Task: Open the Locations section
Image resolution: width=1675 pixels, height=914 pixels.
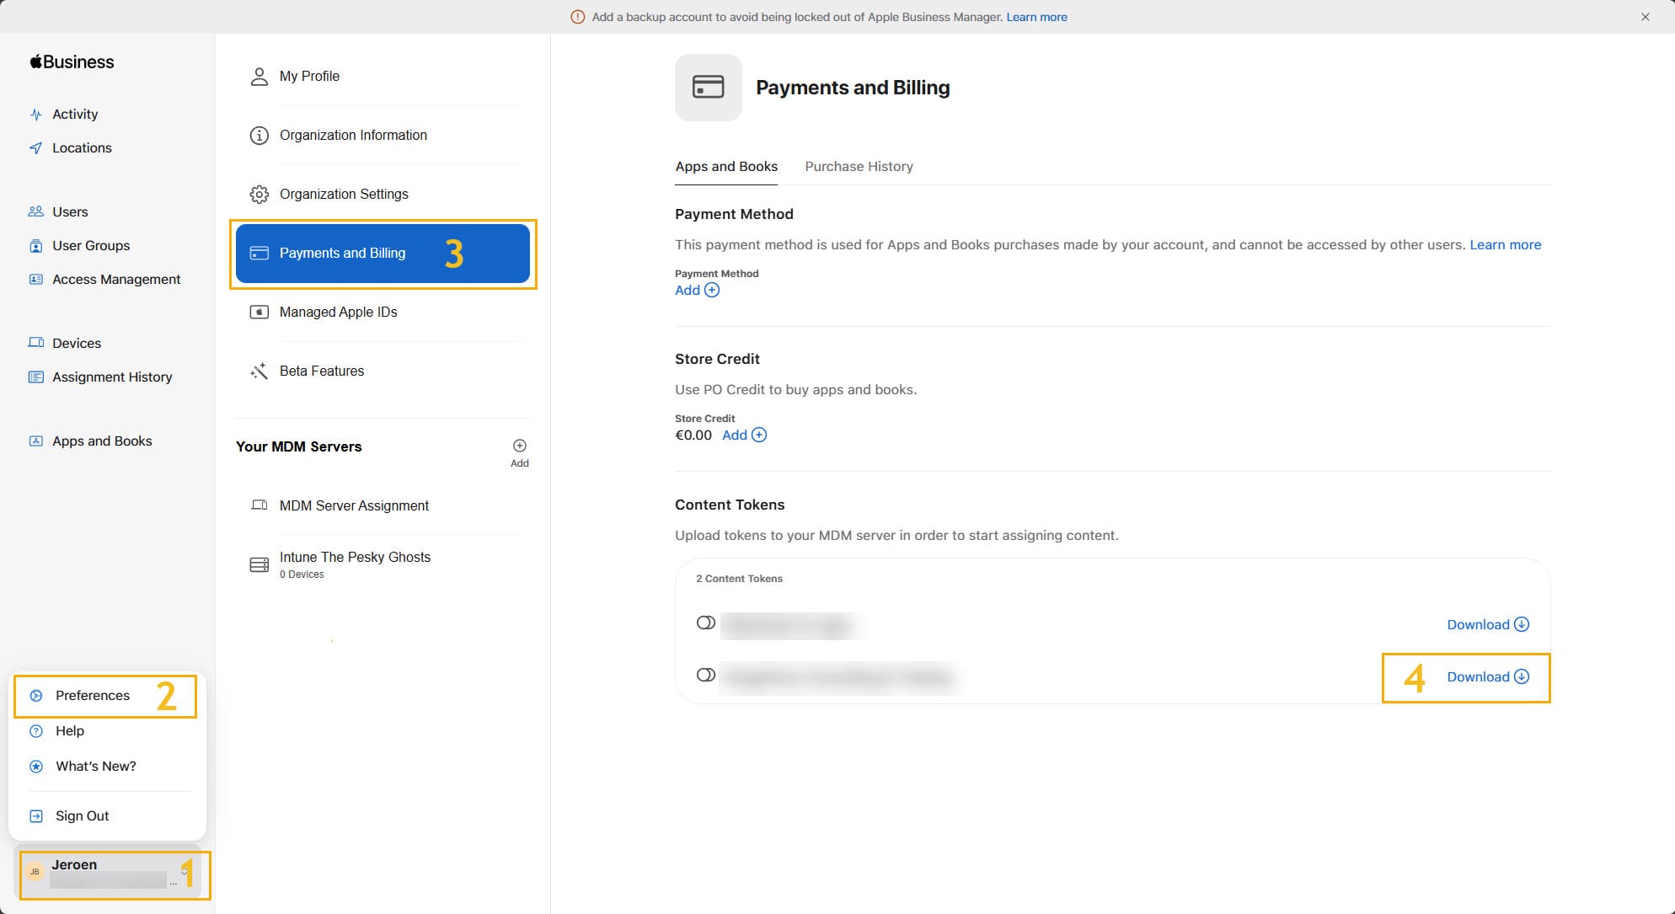Action: [81, 147]
